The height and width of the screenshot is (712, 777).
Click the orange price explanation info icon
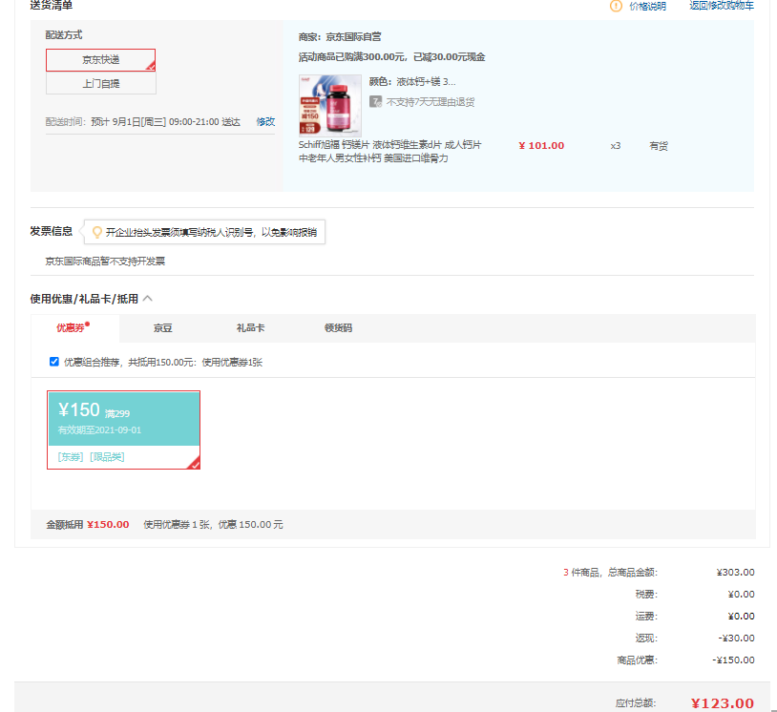[x=617, y=6]
